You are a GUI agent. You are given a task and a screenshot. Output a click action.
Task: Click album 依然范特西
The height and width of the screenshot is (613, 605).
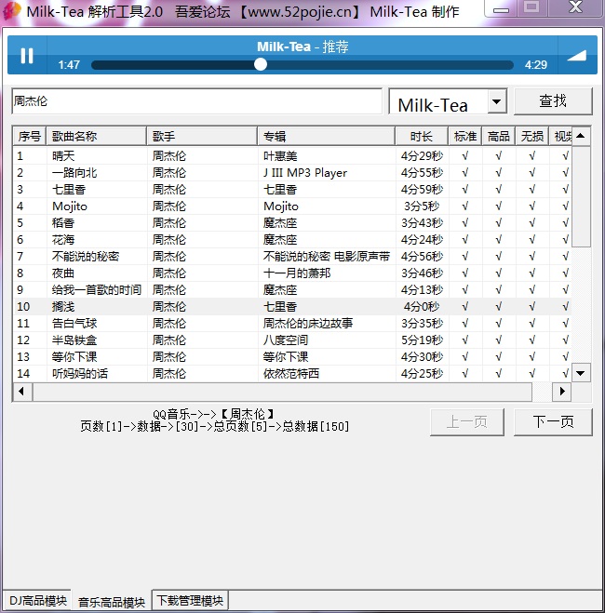pyautogui.click(x=291, y=374)
